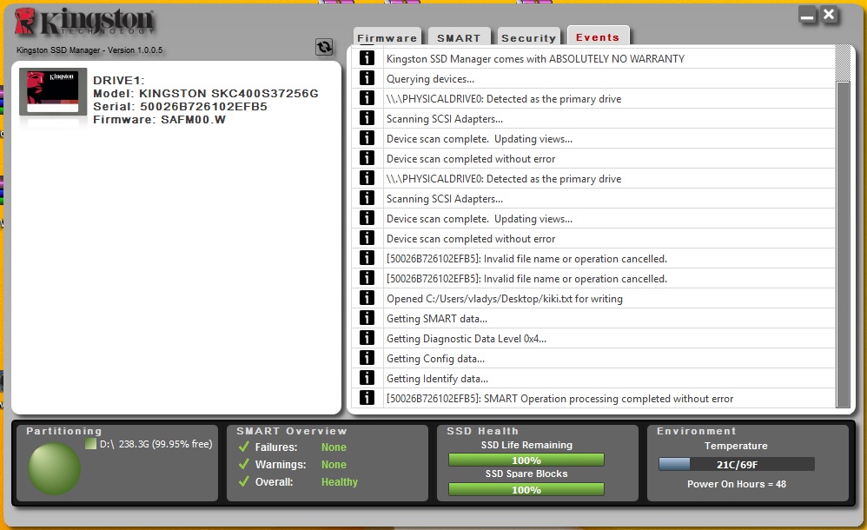The image size is (867, 530).
Task: Click the 21C/69F temperature gauge
Action: click(x=737, y=464)
